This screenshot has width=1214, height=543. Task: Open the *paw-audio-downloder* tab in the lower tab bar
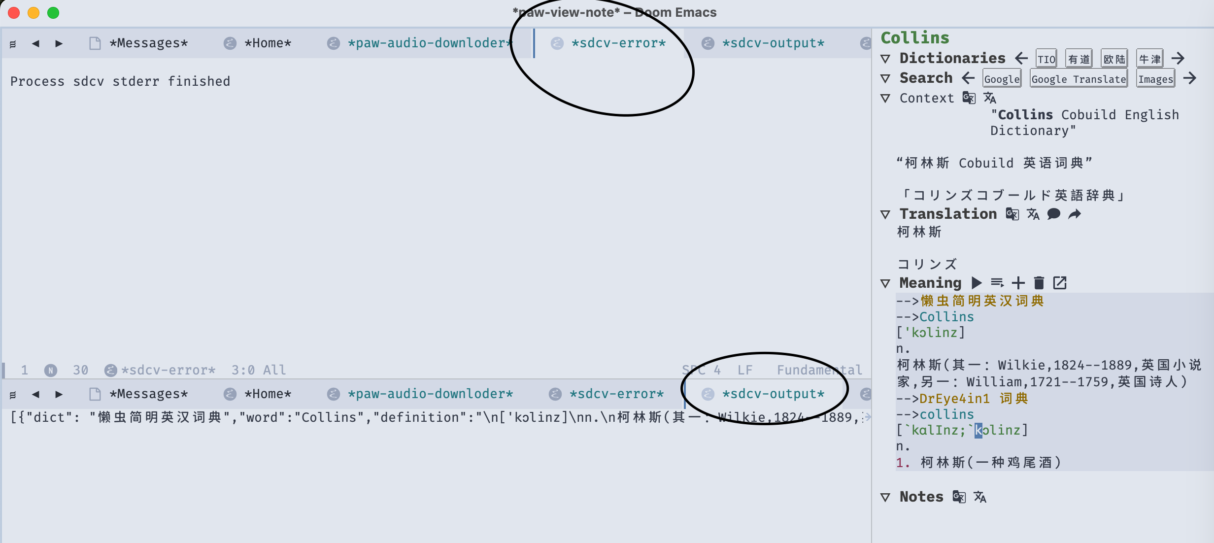pos(421,394)
